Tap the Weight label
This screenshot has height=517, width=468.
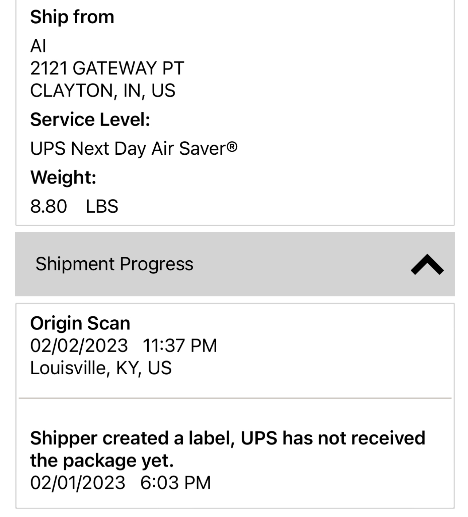(x=63, y=177)
